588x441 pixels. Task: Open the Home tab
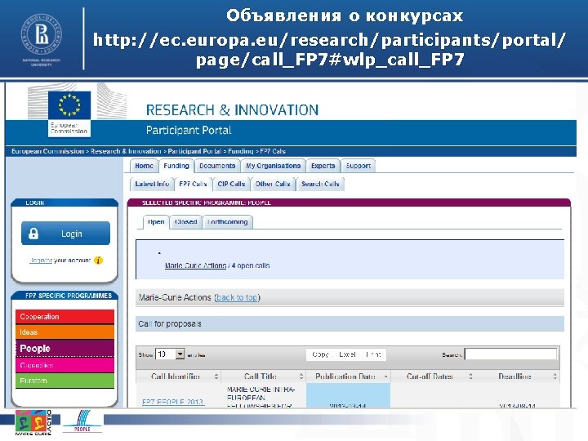pyautogui.click(x=144, y=166)
